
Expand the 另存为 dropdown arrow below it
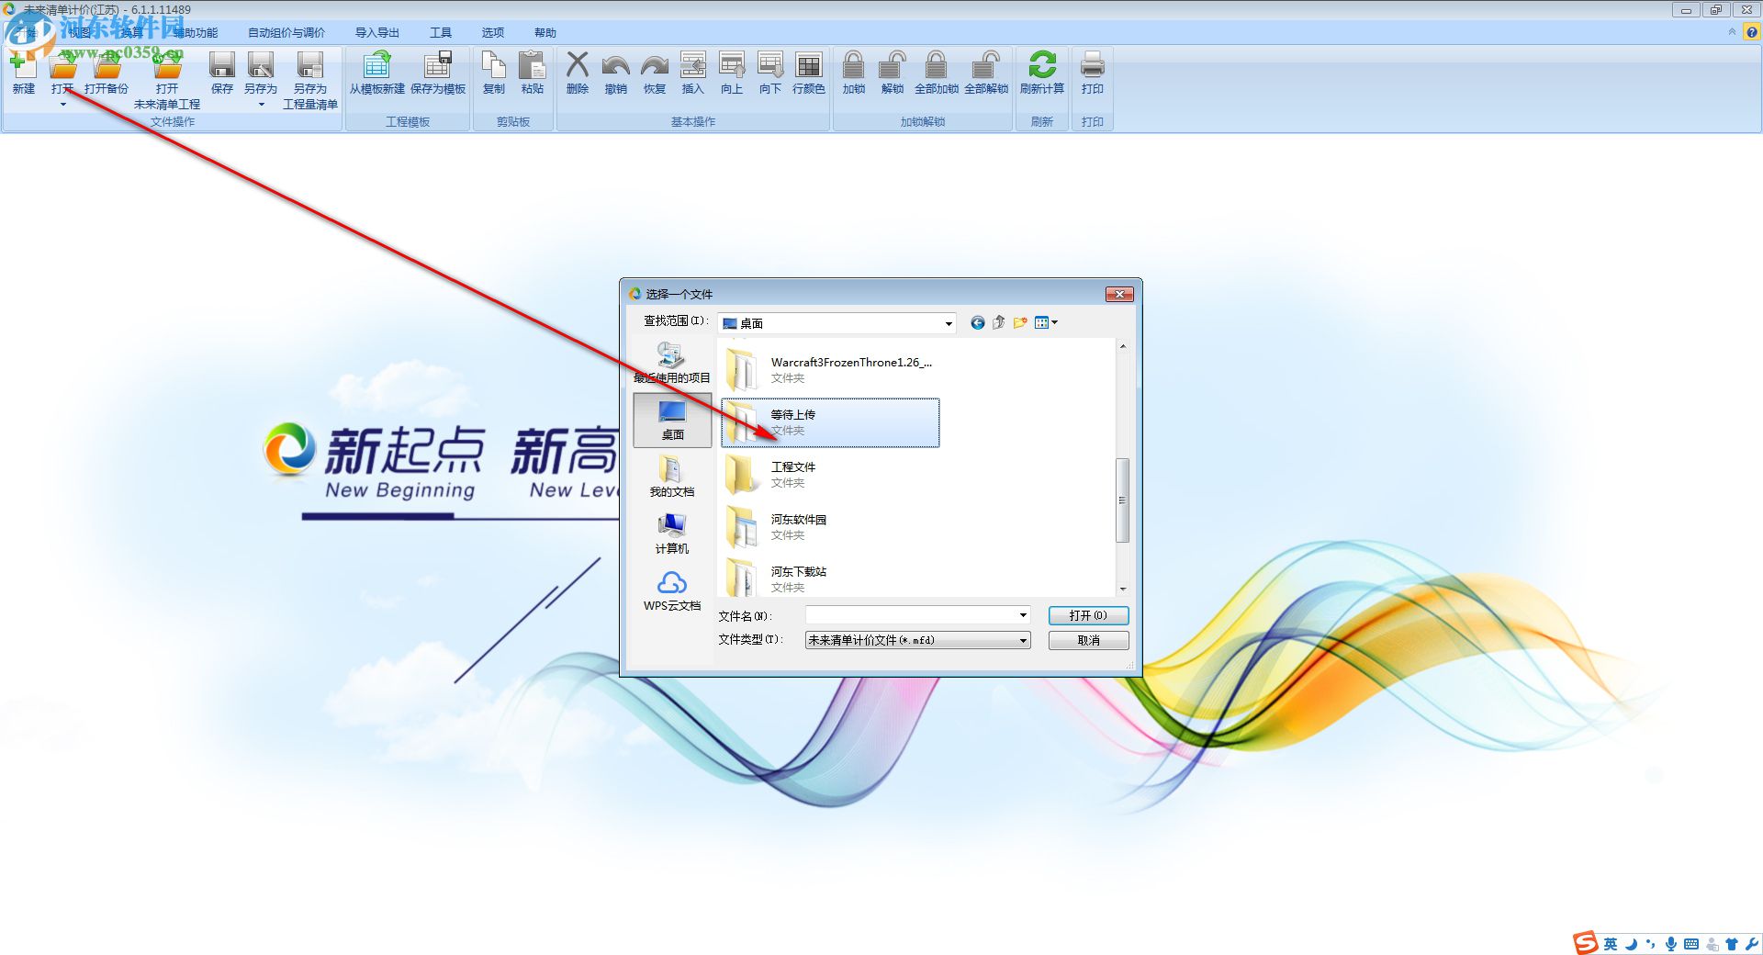(x=262, y=105)
